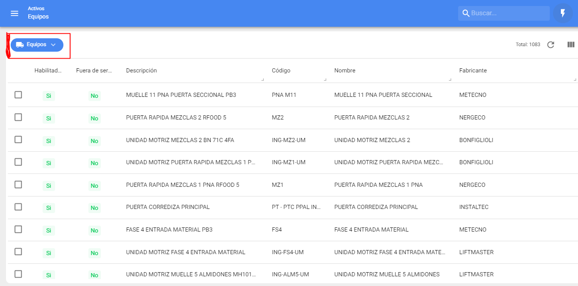Viewport: 578px width, 286px height.
Task: Tick the checkbox for FASE 4 ENTRADA MATERIAL
Action: pos(18,229)
